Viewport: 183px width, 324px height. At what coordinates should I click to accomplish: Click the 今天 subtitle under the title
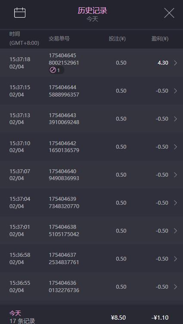[92, 19]
